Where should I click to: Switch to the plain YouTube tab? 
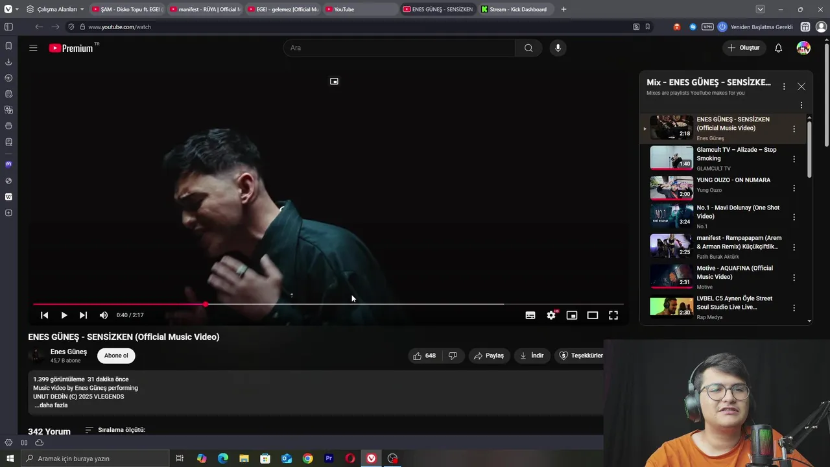(360, 9)
